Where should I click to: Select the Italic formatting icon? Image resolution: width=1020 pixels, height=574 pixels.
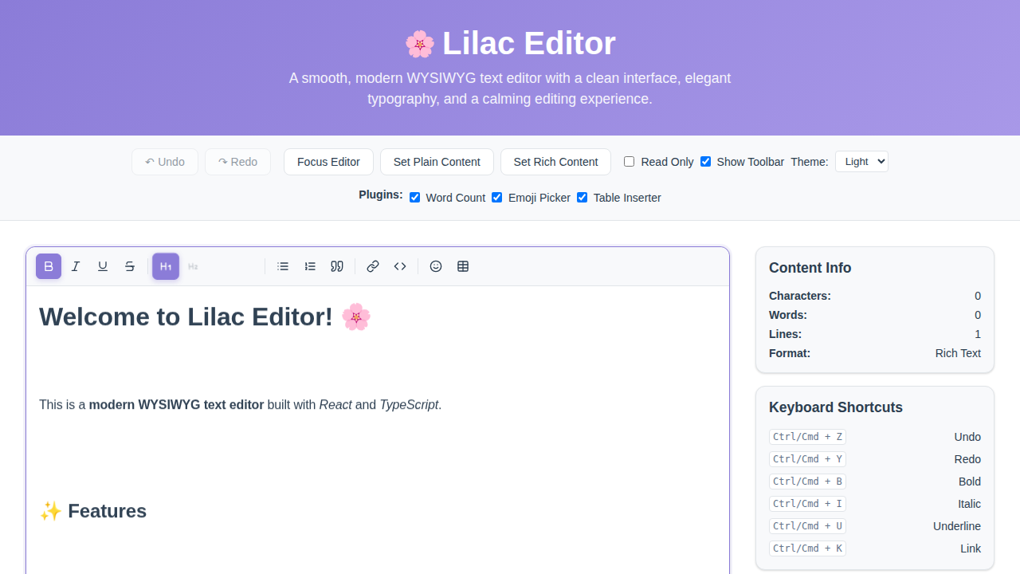click(76, 266)
